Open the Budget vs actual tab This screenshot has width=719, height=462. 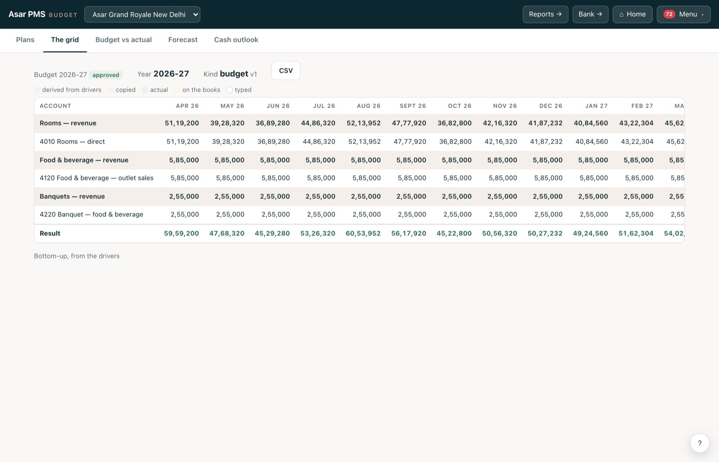124,40
